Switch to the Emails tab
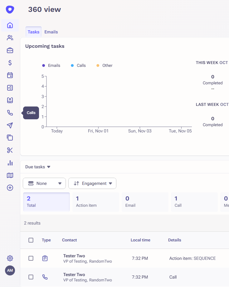 point(51,32)
